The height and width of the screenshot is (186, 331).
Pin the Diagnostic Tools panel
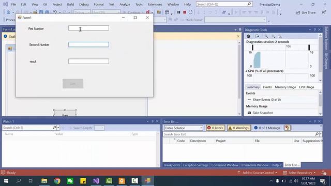coord(314,30)
